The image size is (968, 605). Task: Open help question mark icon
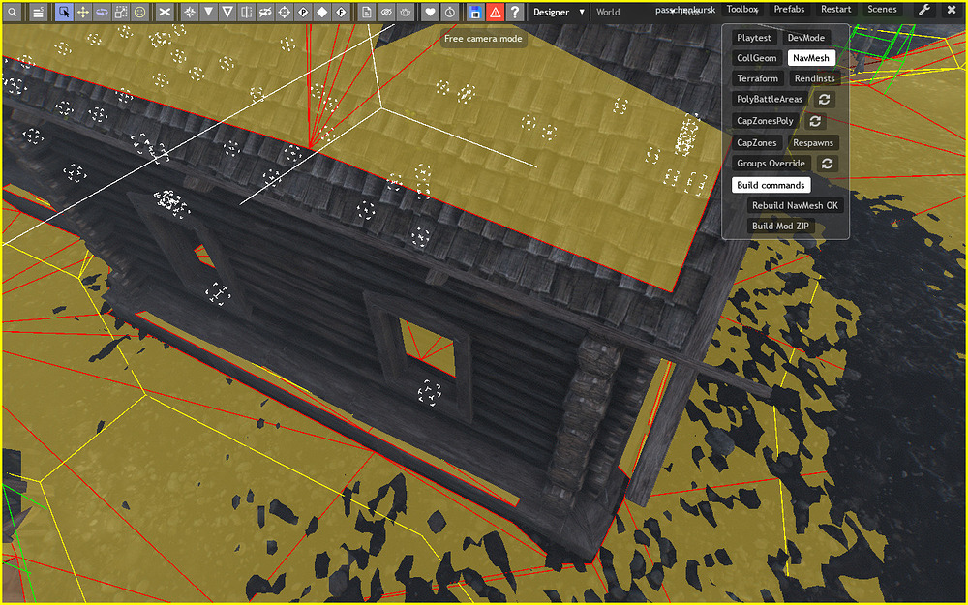[514, 12]
